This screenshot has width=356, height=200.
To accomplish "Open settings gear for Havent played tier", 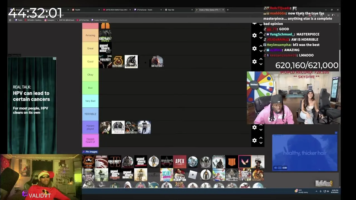I will pyautogui.click(x=254, y=127).
